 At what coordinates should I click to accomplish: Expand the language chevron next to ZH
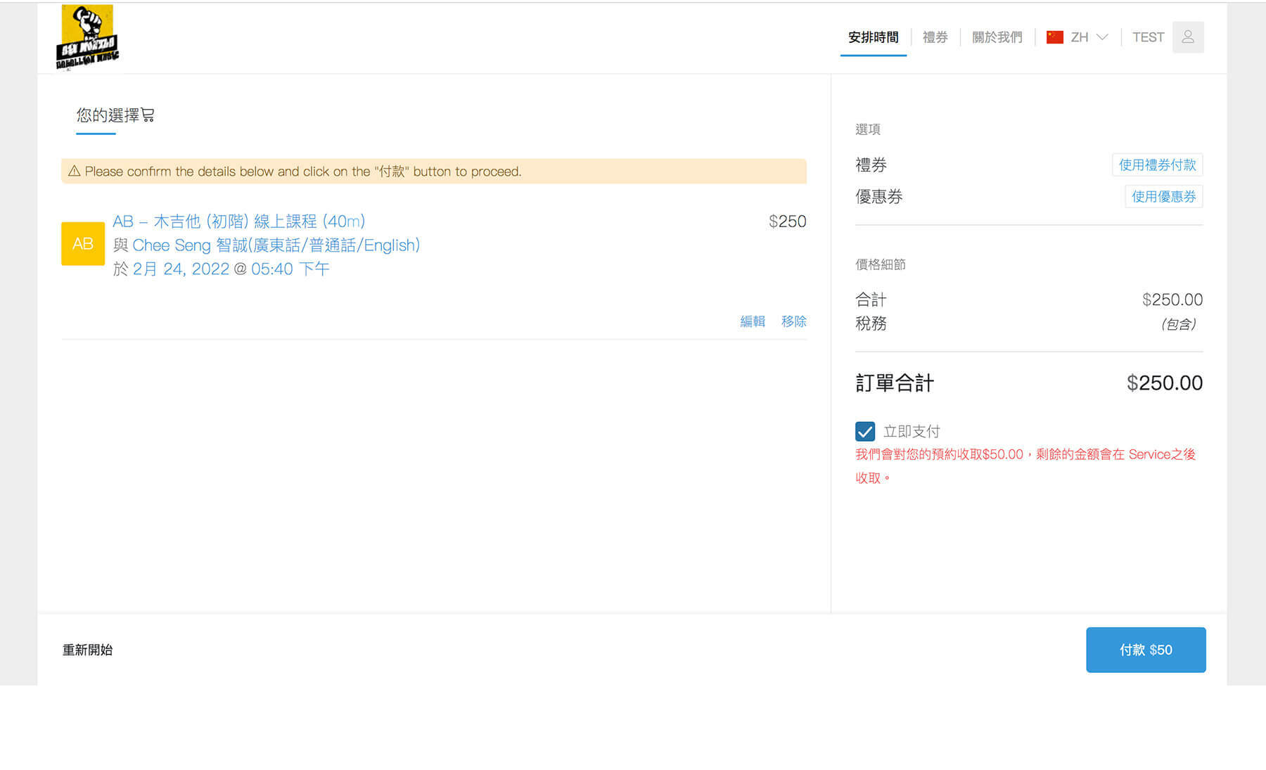1102,37
